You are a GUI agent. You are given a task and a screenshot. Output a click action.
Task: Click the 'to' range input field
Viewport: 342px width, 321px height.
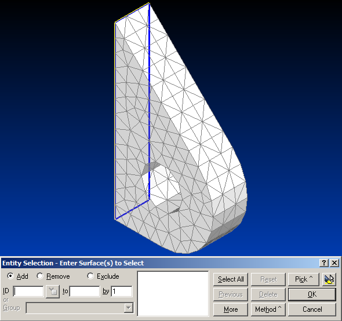pos(85,291)
